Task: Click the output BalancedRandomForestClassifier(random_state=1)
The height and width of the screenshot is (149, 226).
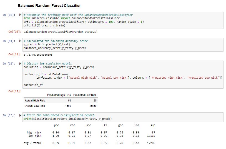Action: coord(61,32)
